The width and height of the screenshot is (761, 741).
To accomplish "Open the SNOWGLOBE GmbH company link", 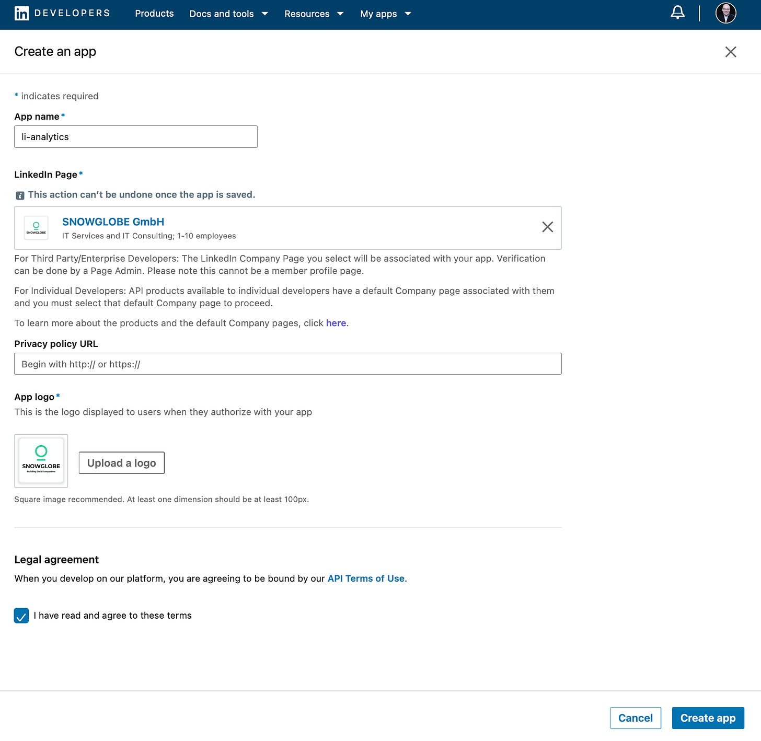I will pyautogui.click(x=113, y=222).
